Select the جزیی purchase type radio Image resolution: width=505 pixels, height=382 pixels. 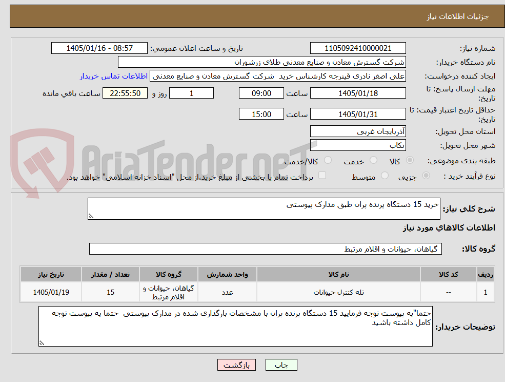(426, 176)
